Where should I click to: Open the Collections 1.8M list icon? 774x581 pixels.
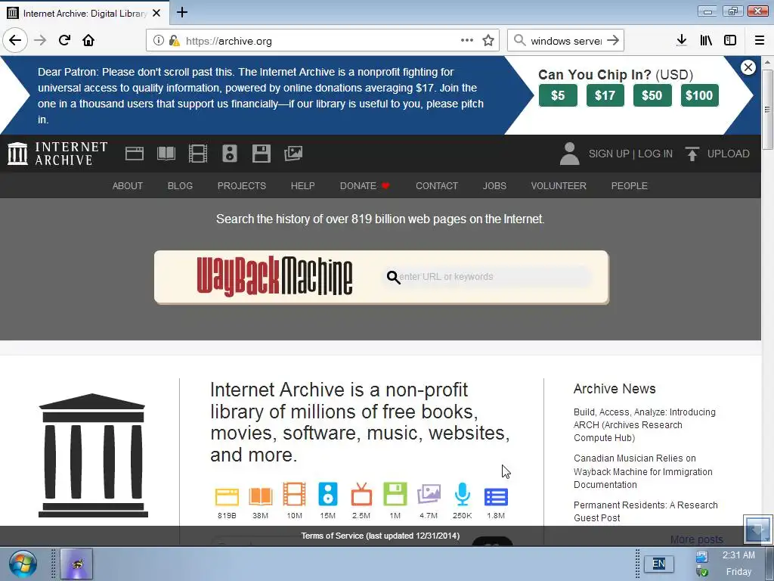(x=496, y=496)
